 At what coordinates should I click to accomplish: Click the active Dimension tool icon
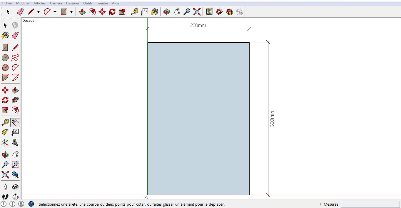[15, 122]
